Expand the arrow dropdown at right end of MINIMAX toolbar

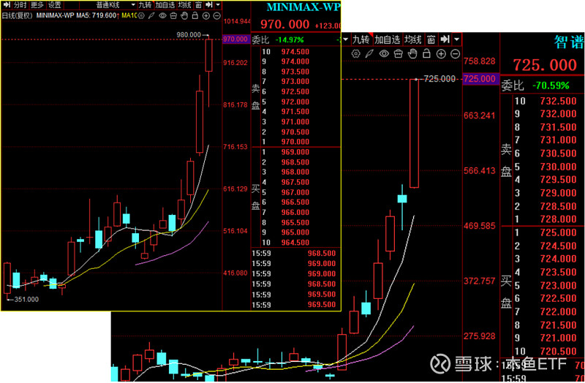(x=218, y=5)
